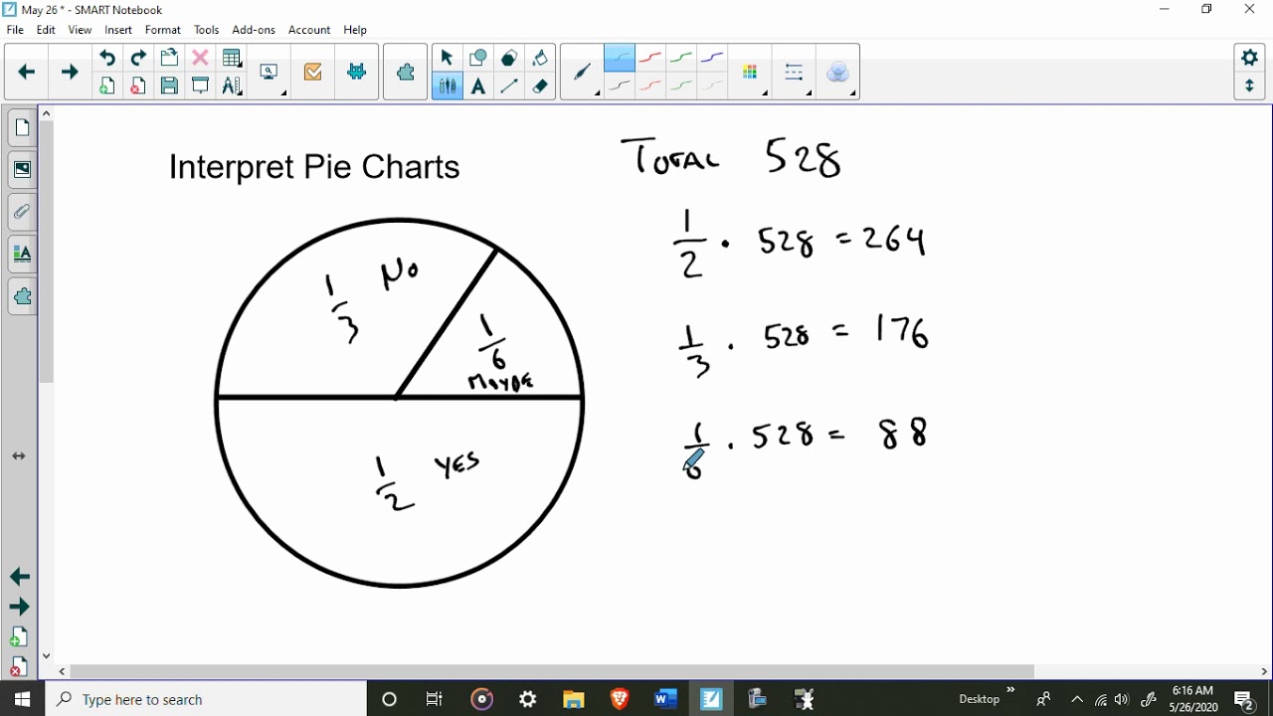Image resolution: width=1273 pixels, height=716 pixels.
Task: Go to next page using toolbar forward arrow
Action: click(x=70, y=72)
